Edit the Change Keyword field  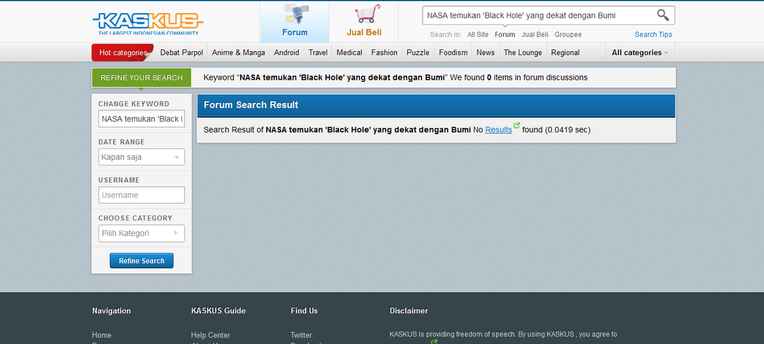pos(141,119)
